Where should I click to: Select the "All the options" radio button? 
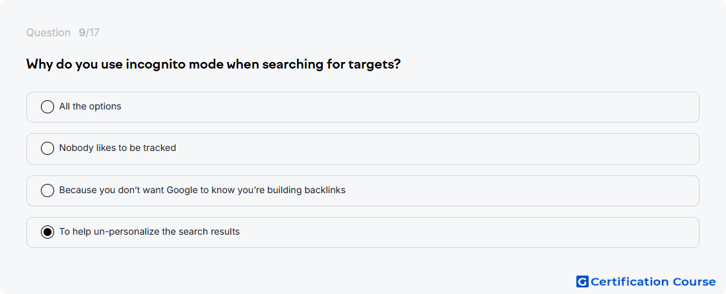48,107
